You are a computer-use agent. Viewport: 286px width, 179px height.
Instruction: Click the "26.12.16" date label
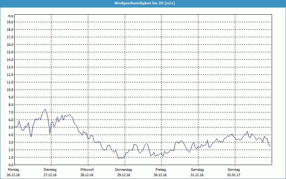tap(13, 175)
